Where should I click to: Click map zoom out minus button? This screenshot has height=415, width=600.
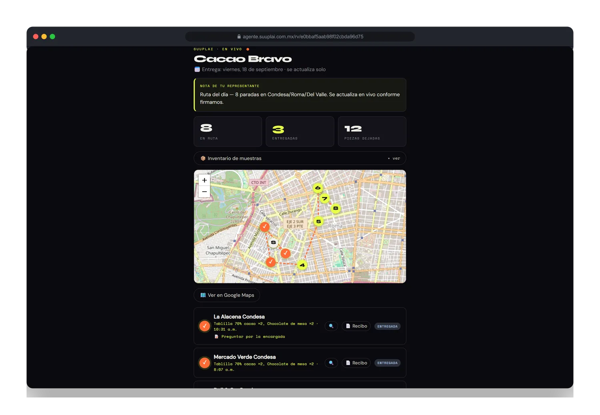[x=204, y=192]
